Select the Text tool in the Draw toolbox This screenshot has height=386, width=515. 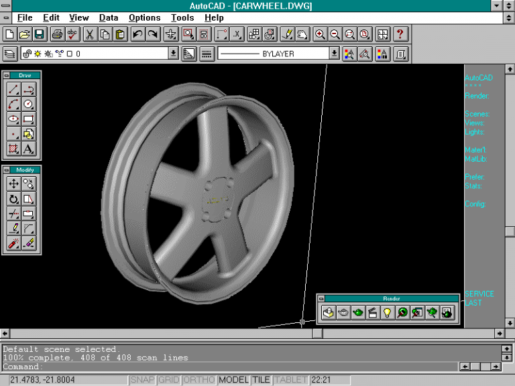tap(29, 149)
